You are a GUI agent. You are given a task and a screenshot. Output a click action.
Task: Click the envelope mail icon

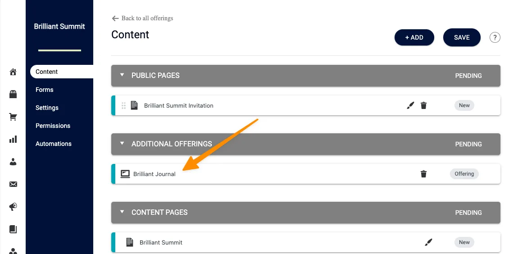[x=13, y=184]
